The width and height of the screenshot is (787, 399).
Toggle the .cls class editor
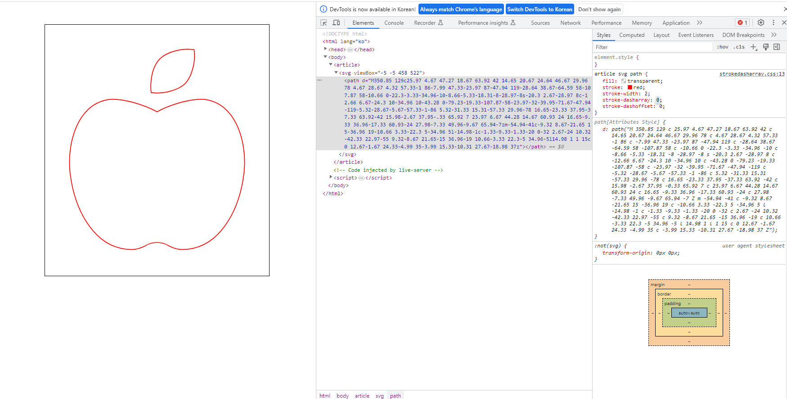click(739, 47)
